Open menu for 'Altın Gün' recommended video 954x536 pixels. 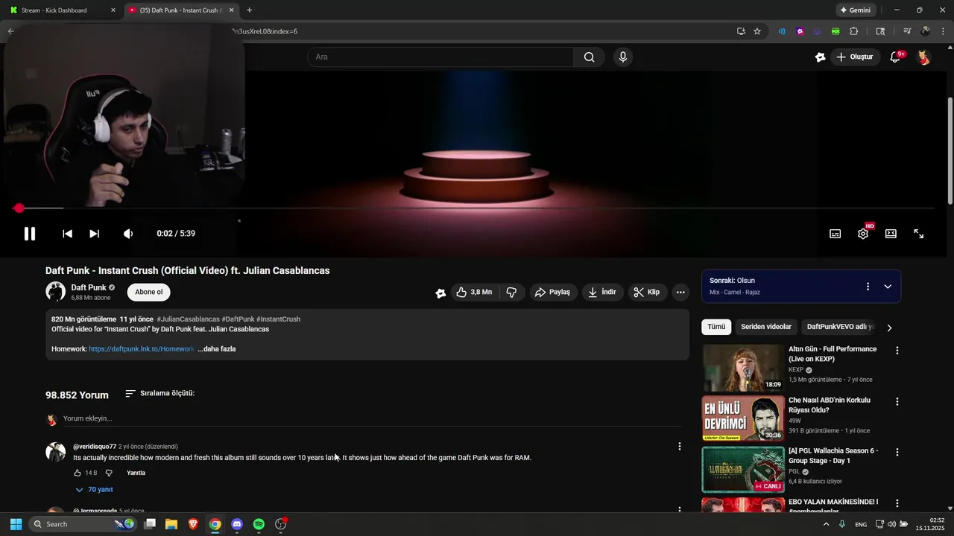[897, 351]
